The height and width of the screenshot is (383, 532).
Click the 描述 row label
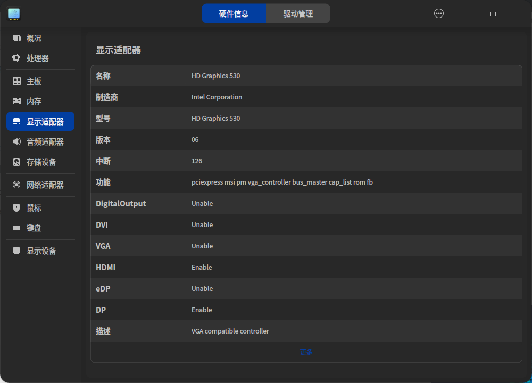click(x=103, y=331)
